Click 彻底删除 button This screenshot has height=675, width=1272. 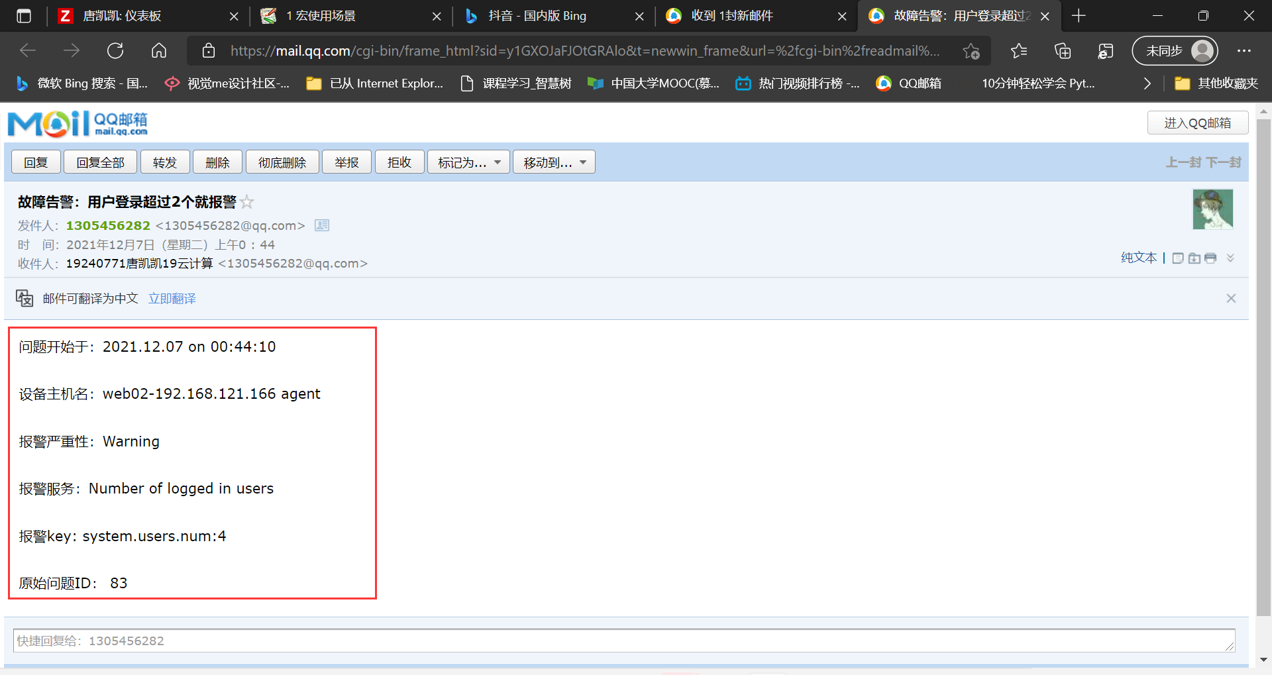(282, 162)
